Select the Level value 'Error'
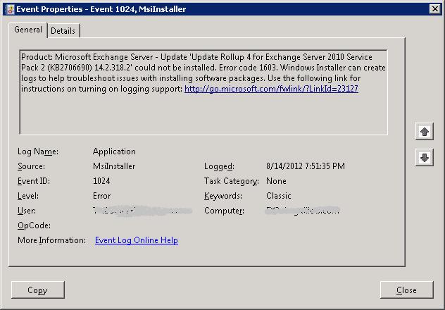445x310 pixels. pyautogui.click(x=101, y=196)
